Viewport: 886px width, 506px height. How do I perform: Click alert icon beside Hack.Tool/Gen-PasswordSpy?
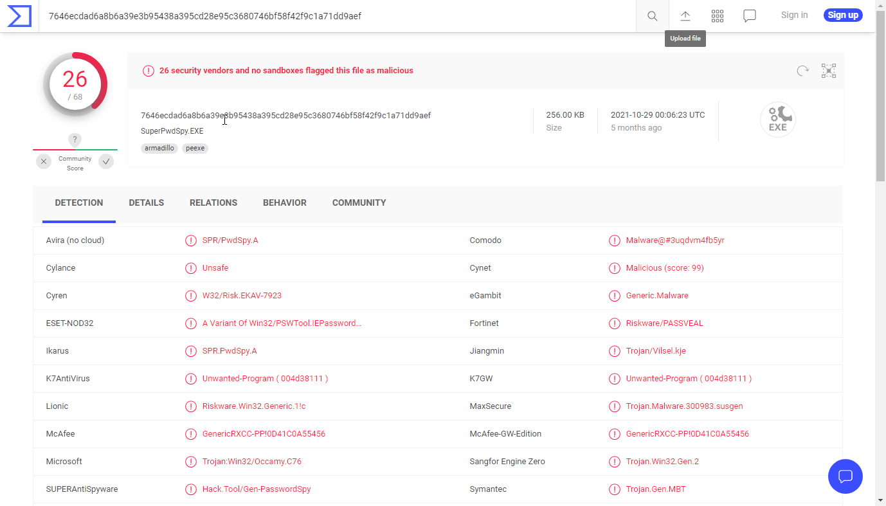[x=191, y=489]
